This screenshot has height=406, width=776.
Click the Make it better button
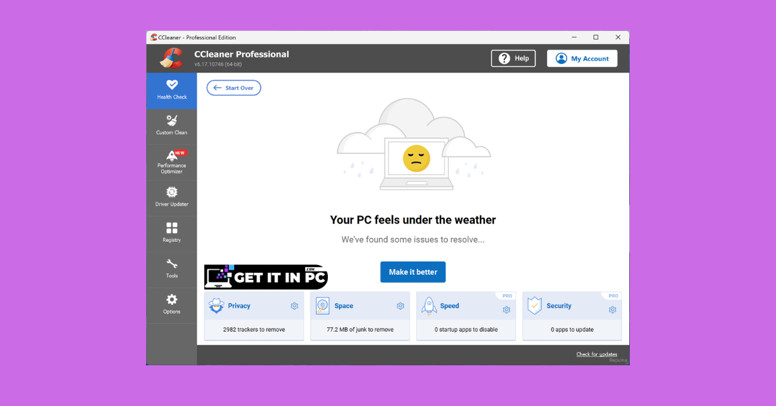tap(413, 272)
